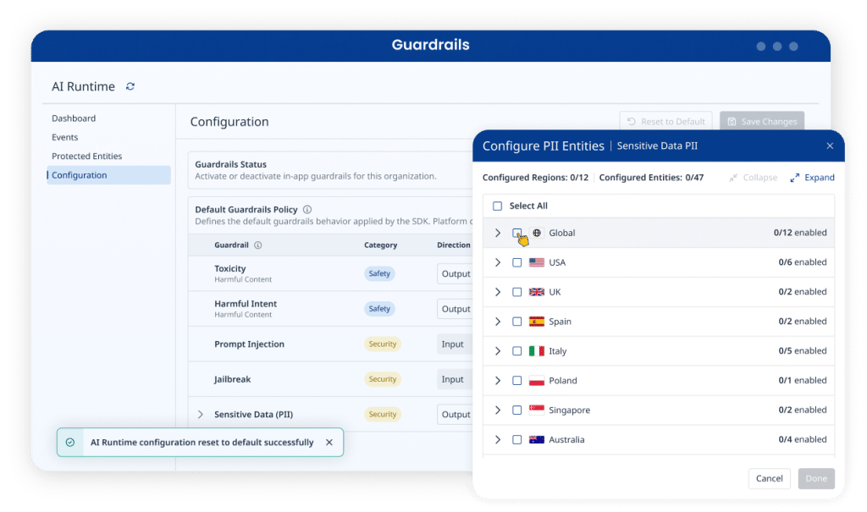Click Expand to show all entities
The height and width of the screenshot is (512, 867).
[x=812, y=178]
